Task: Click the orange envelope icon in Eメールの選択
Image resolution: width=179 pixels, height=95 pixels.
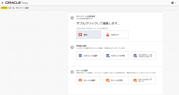Action: coord(80,80)
